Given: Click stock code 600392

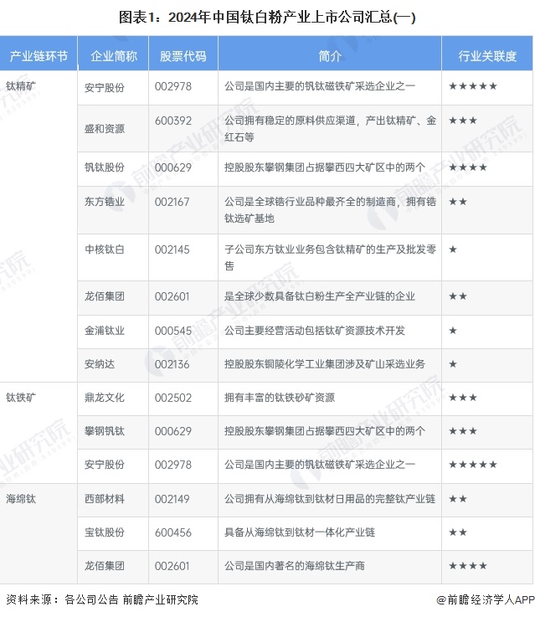Looking at the screenshot, I should tap(173, 121).
